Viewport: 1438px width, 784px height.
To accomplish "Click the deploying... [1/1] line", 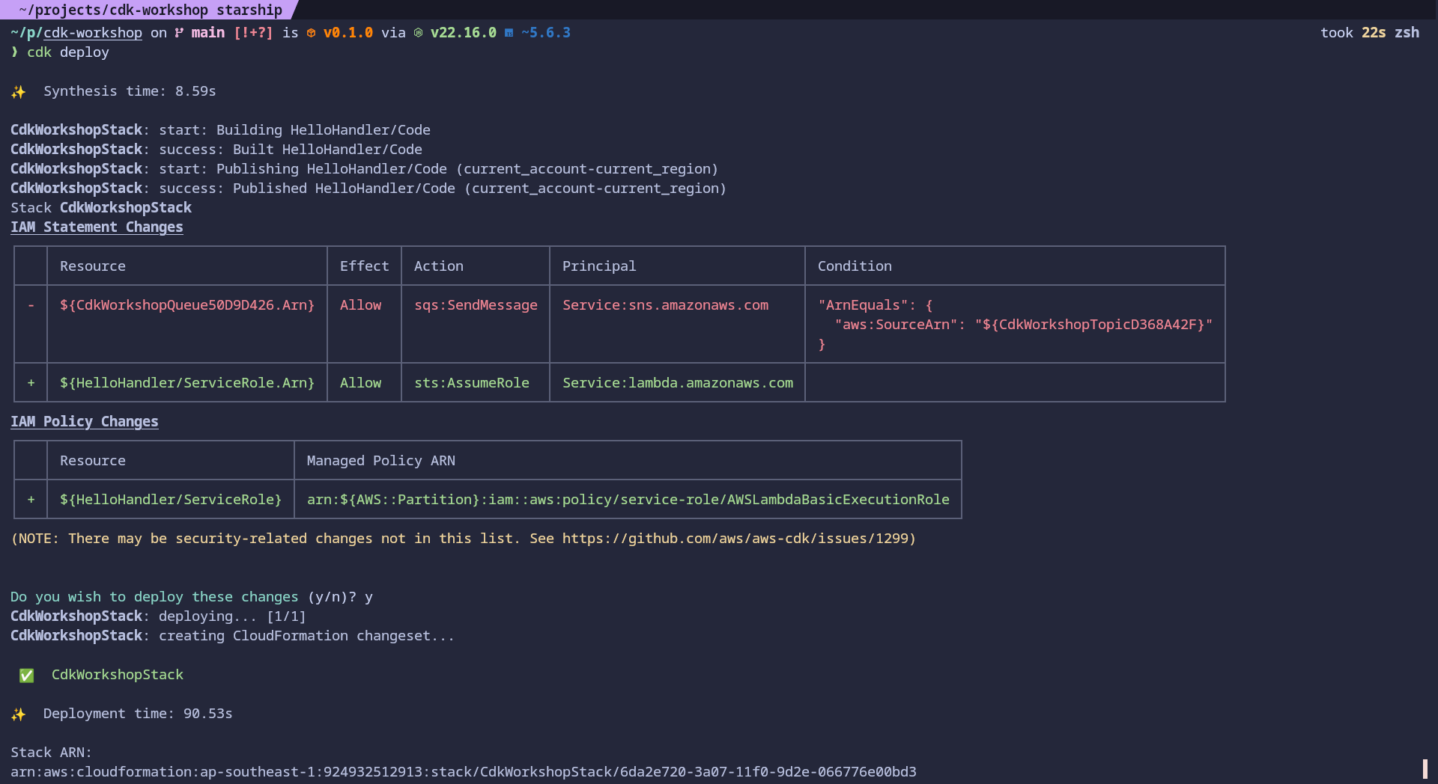I will pos(158,616).
